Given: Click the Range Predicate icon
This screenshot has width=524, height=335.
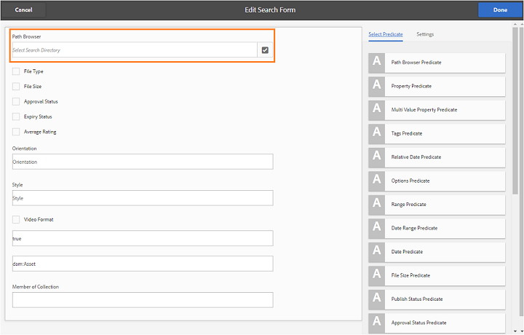Looking at the screenshot, I should [x=377, y=205].
